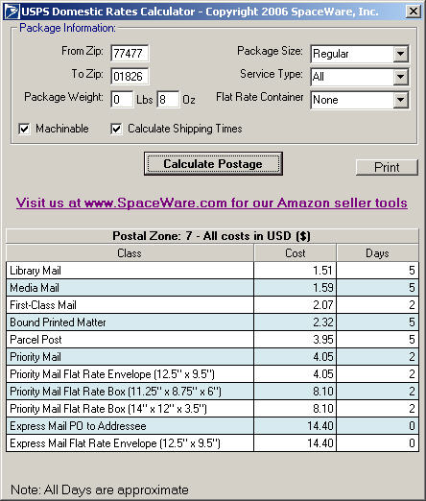Select the Bound Printed Matter row
The image size is (426, 501).
212,322
